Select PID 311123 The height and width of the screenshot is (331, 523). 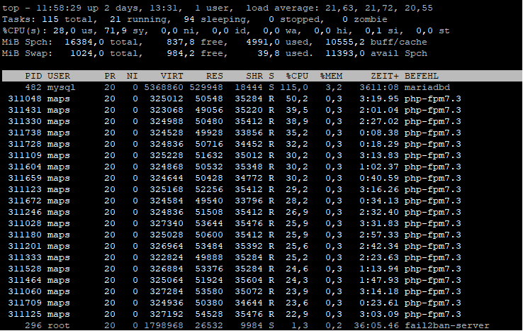coord(25,189)
